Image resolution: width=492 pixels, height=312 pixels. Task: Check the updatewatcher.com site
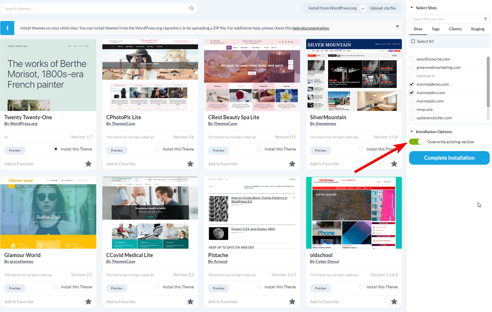pos(412,118)
